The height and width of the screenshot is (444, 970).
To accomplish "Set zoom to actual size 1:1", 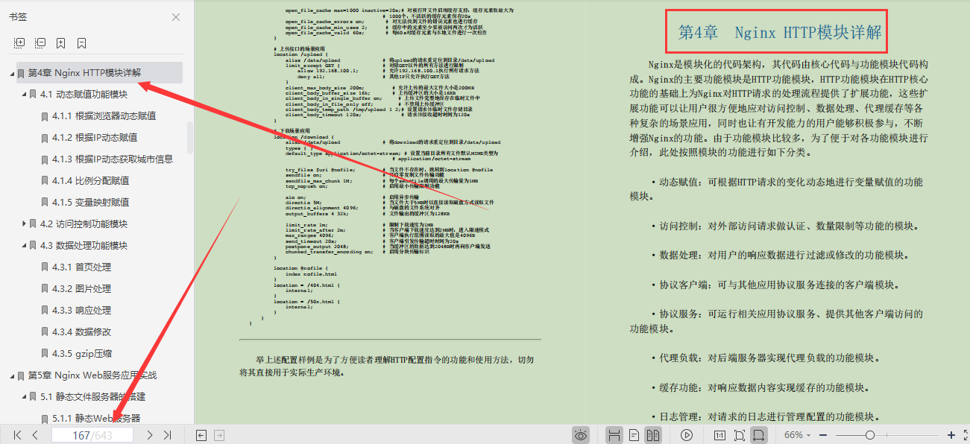I will click(x=719, y=435).
